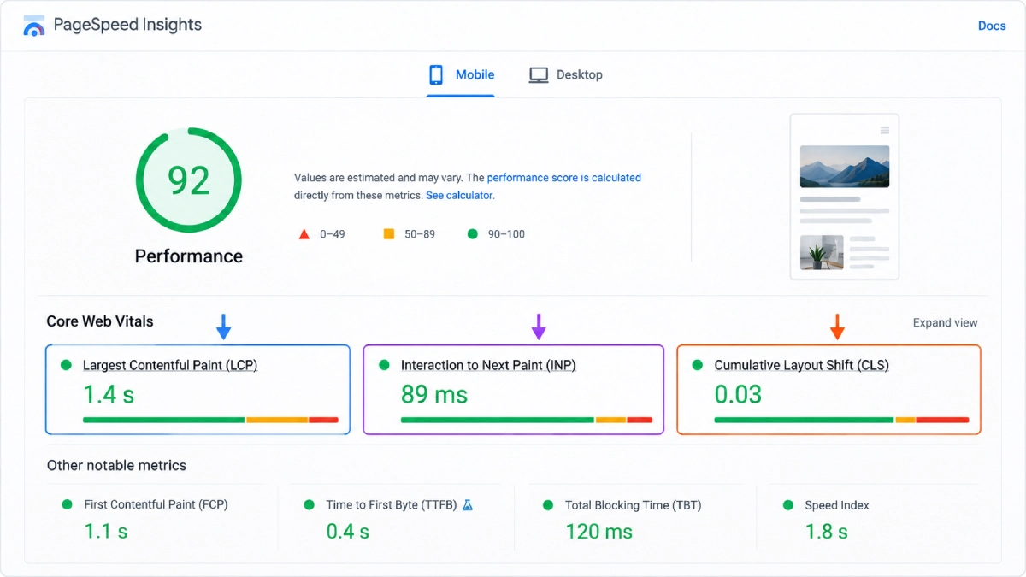Image resolution: width=1026 pixels, height=577 pixels.
Task: Click the mobile phone icon
Action: 436,75
